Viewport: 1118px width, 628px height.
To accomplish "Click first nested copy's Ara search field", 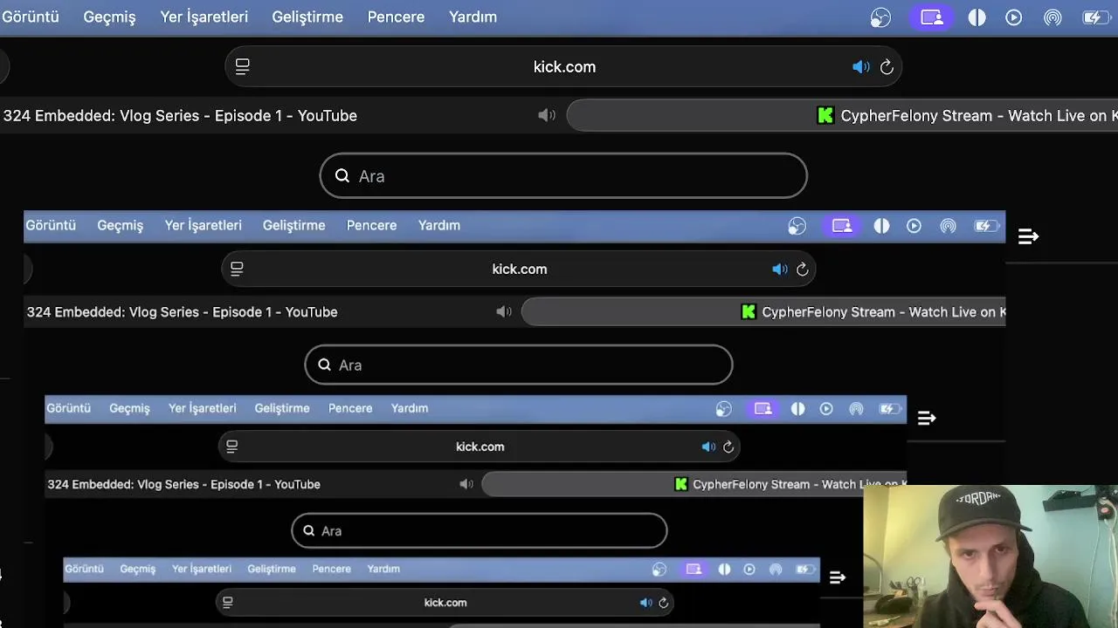I will pyautogui.click(x=519, y=365).
